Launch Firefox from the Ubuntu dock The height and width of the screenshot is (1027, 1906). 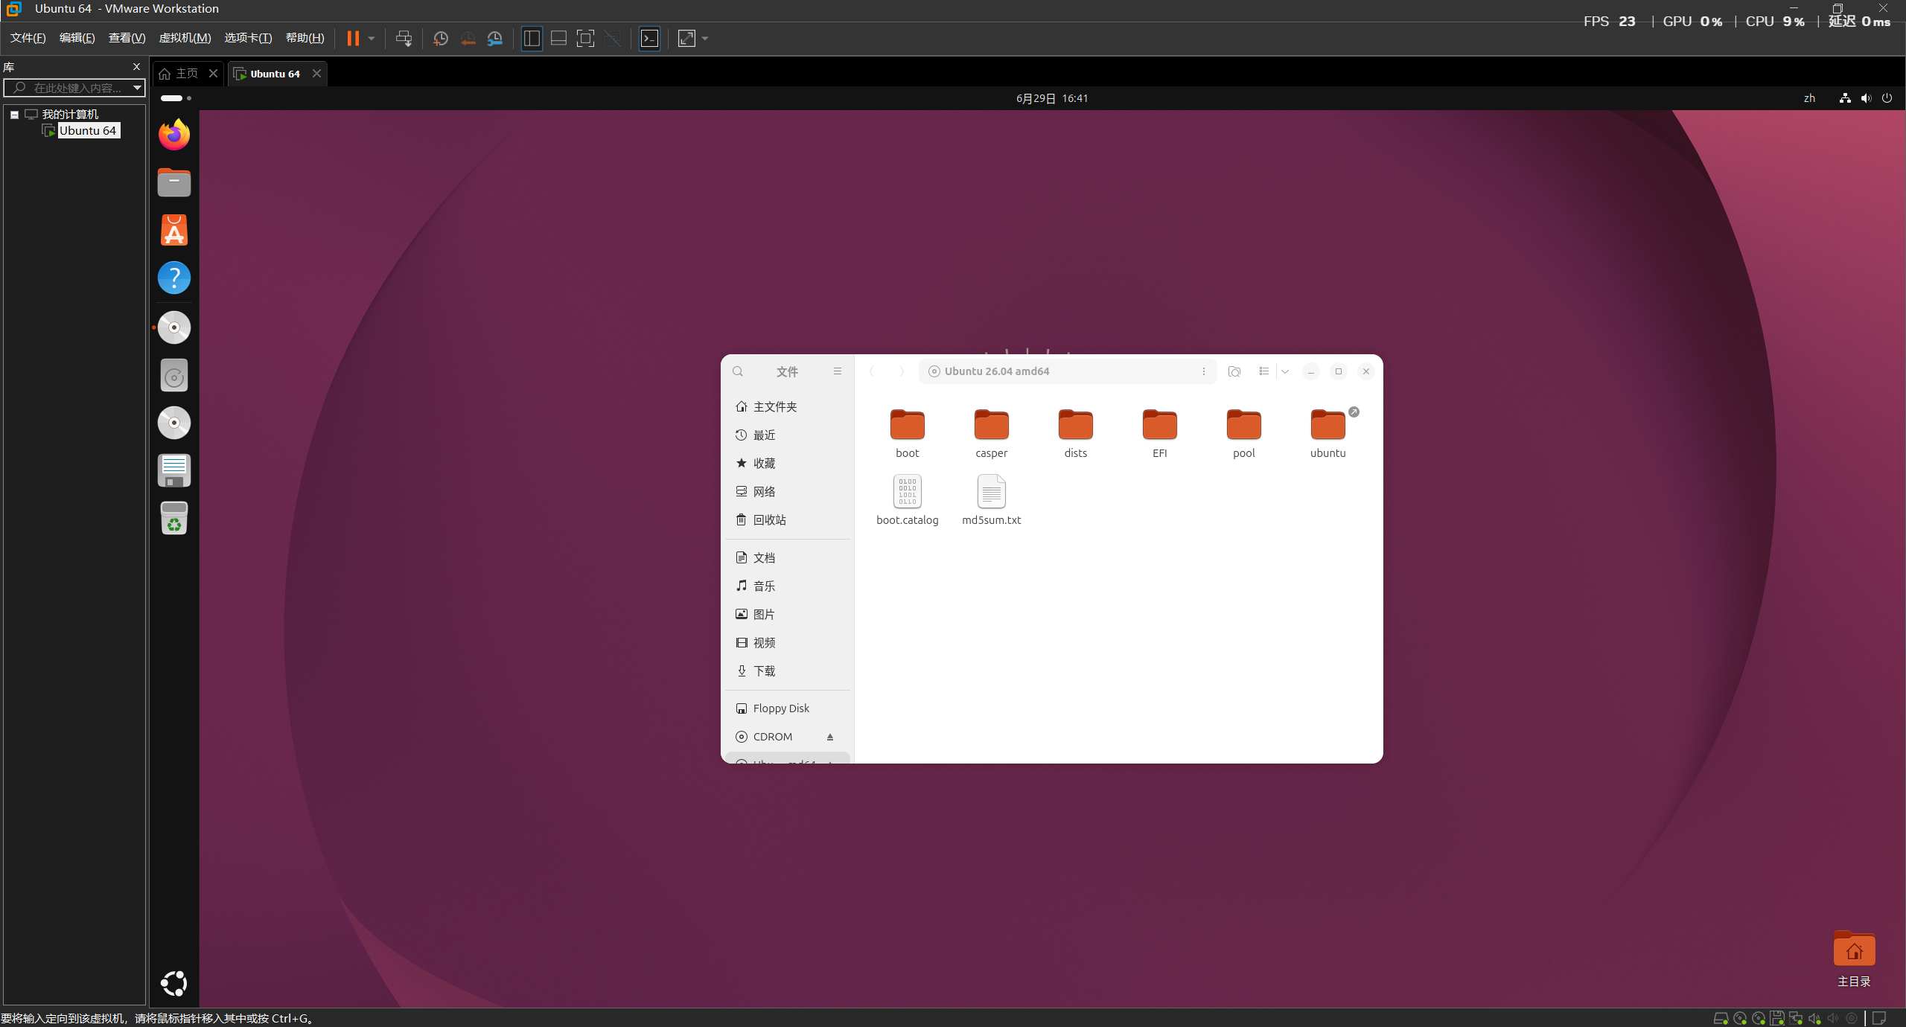[x=174, y=135]
